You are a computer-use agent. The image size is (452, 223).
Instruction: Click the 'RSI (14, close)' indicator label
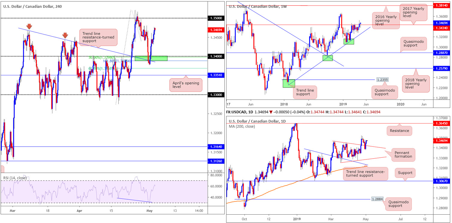(x=15, y=178)
